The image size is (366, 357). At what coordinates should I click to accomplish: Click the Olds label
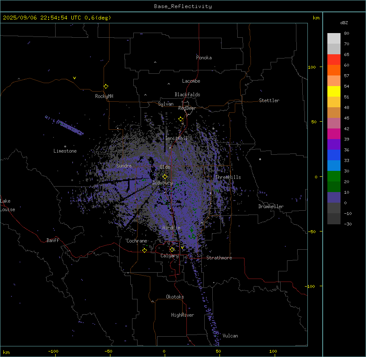click(x=165, y=167)
